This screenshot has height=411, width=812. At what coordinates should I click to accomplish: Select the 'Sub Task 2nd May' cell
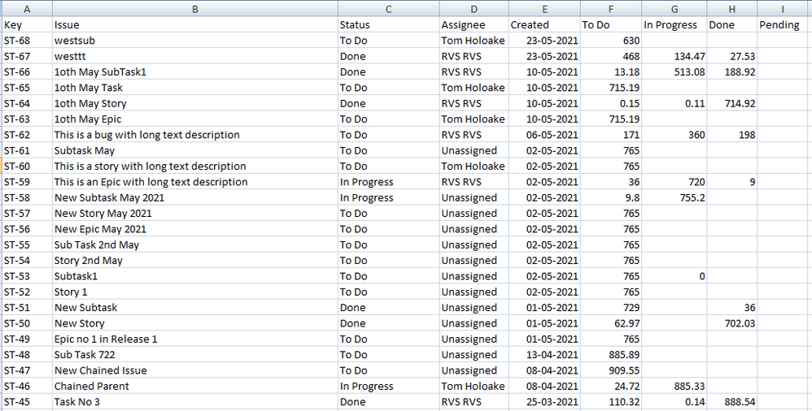point(194,244)
